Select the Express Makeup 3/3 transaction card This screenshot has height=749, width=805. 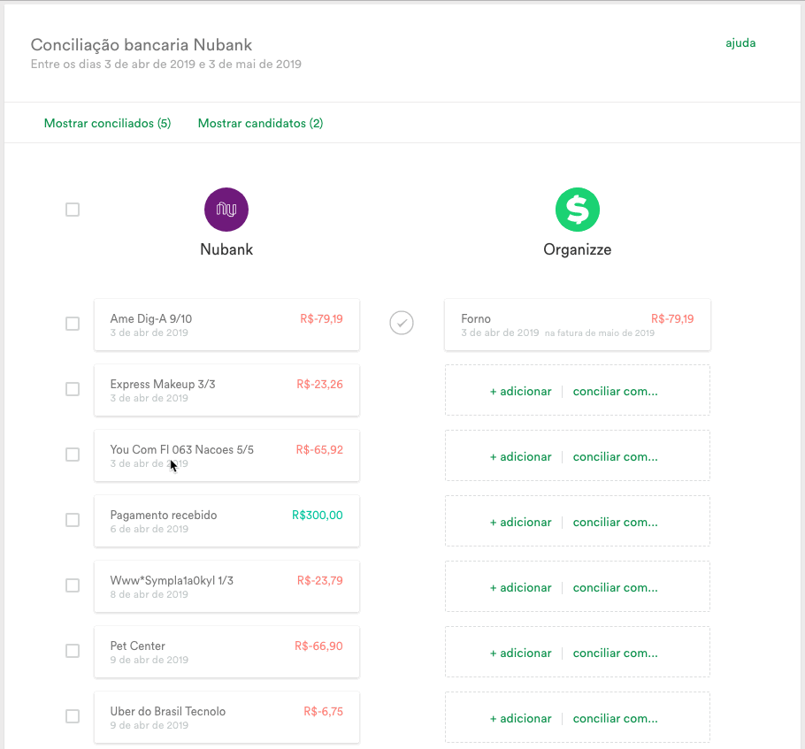pos(227,390)
